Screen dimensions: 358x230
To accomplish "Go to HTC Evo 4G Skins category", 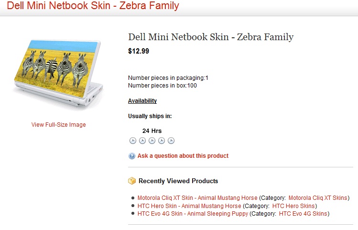I will click(x=304, y=214).
